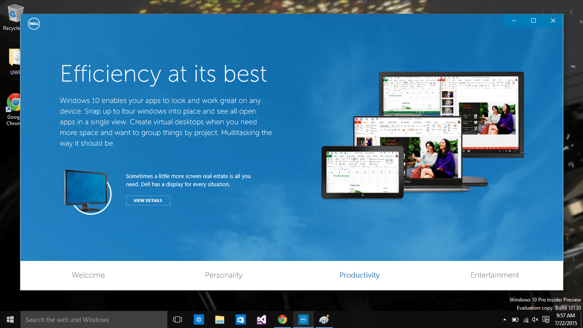Click the VIEW DETAILS button
The width and height of the screenshot is (583, 328).
pyautogui.click(x=148, y=200)
